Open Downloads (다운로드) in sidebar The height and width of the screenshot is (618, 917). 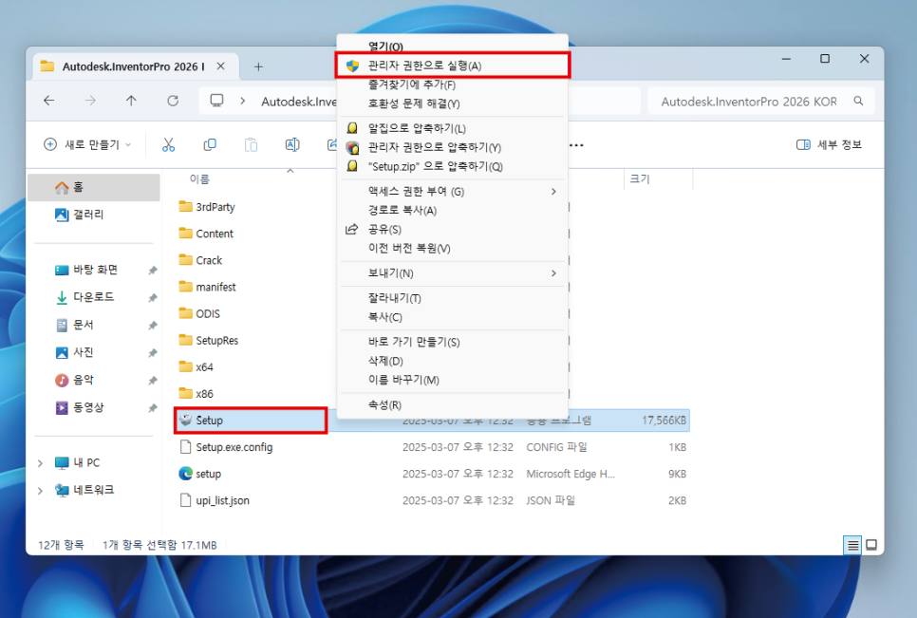(x=94, y=297)
